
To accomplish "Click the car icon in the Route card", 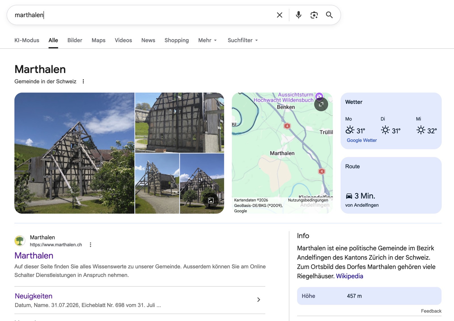I will tap(349, 196).
